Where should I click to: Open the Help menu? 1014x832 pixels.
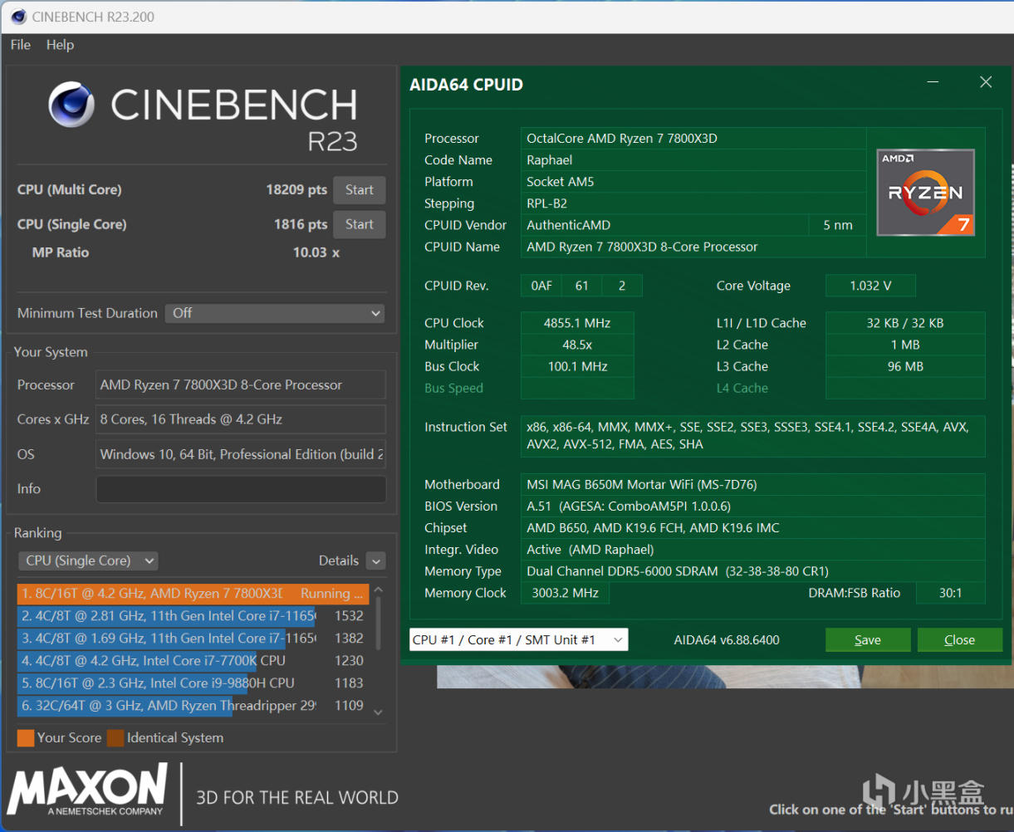(60, 45)
